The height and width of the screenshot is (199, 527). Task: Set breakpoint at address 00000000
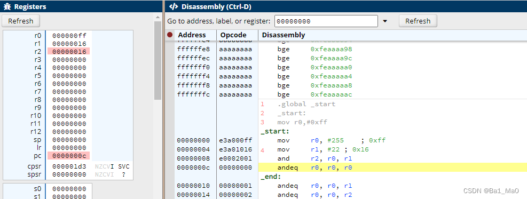click(x=170, y=140)
